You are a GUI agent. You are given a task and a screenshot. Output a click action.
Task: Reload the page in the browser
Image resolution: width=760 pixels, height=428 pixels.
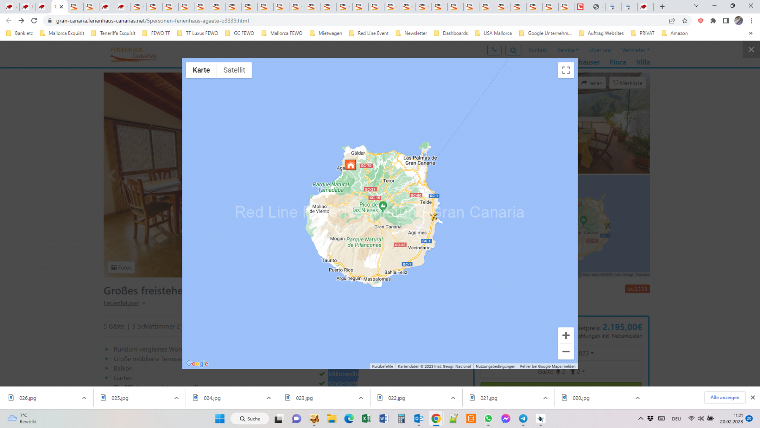click(34, 21)
